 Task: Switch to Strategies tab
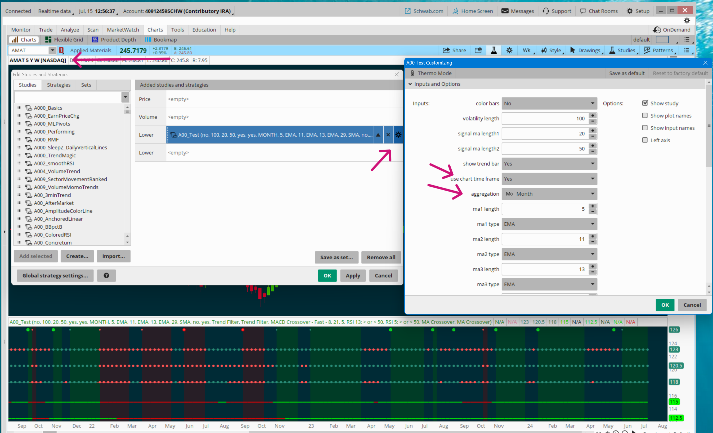coord(59,85)
